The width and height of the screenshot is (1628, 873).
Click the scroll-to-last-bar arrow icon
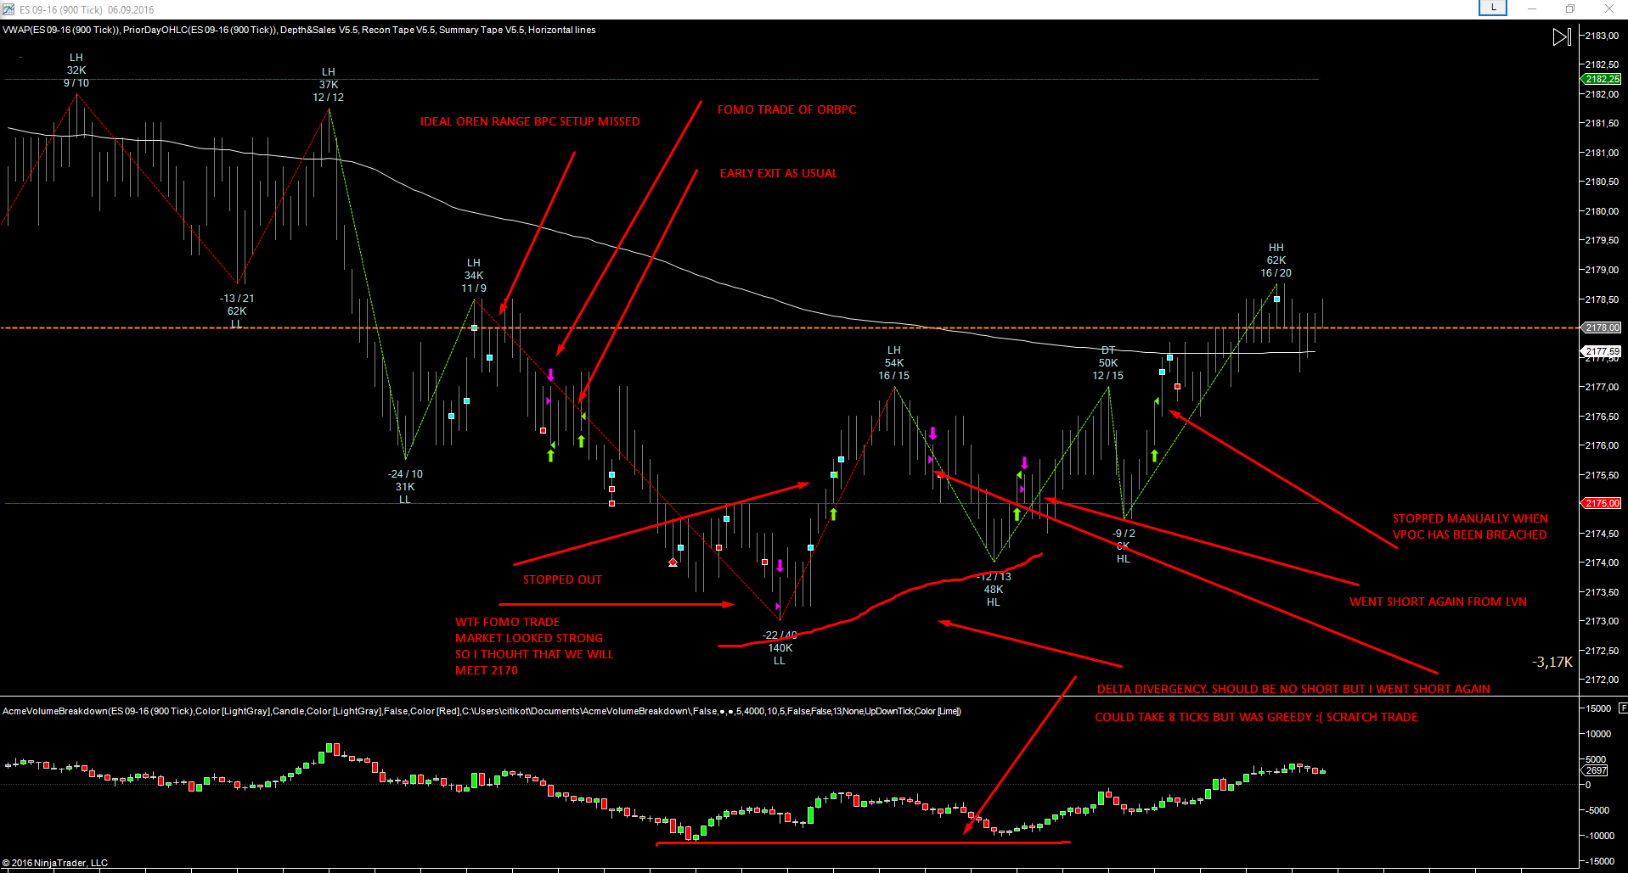click(x=1562, y=37)
